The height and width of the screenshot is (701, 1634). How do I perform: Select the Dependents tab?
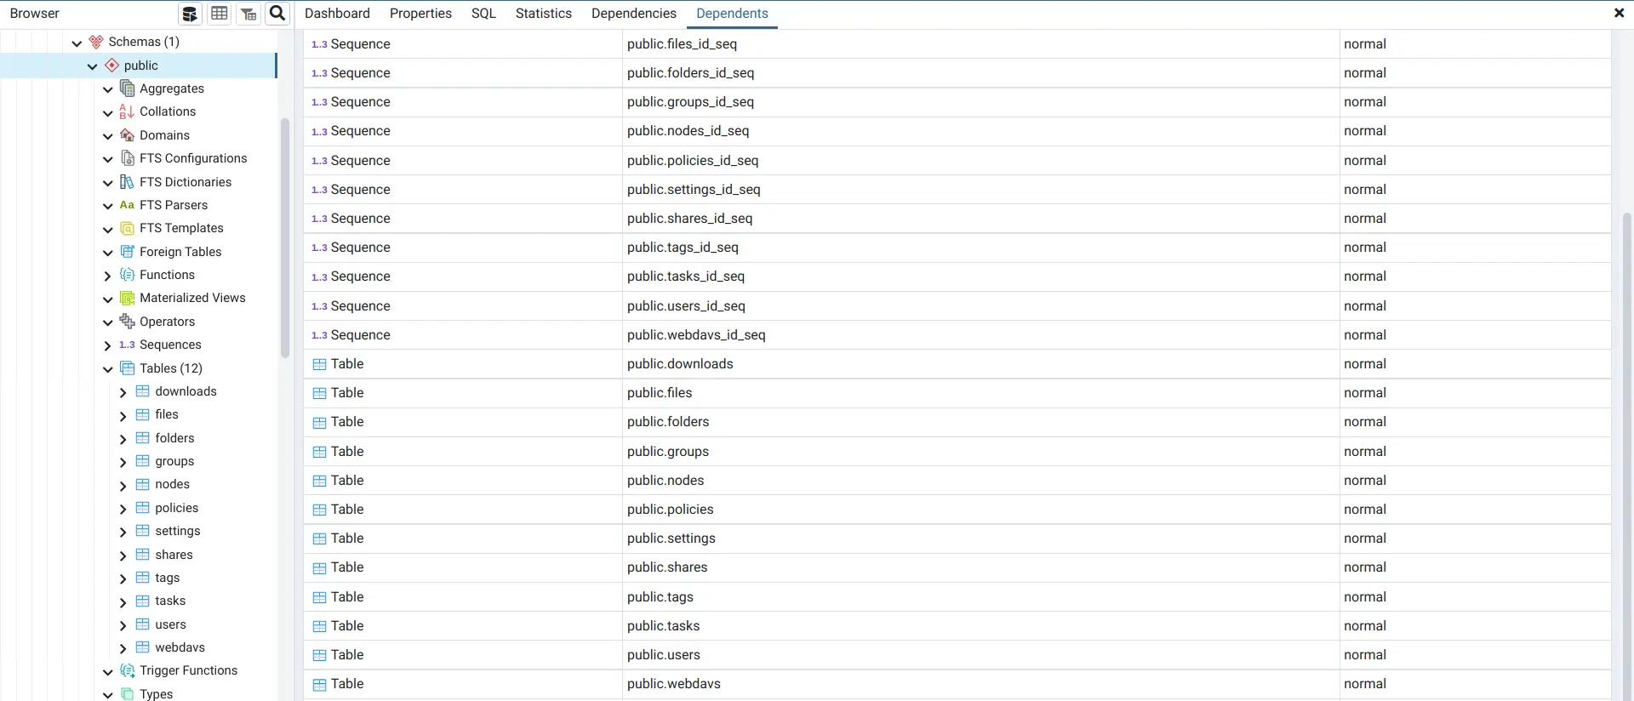[x=732, y=14]
